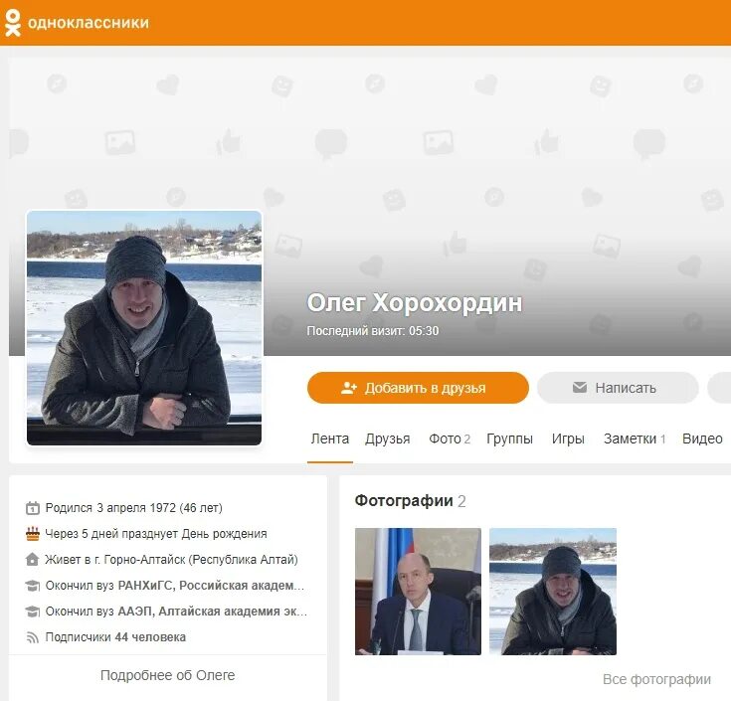The width and height of the screenshot is (731, 701).
Task: Click the Игры tab
Action: 568,438
